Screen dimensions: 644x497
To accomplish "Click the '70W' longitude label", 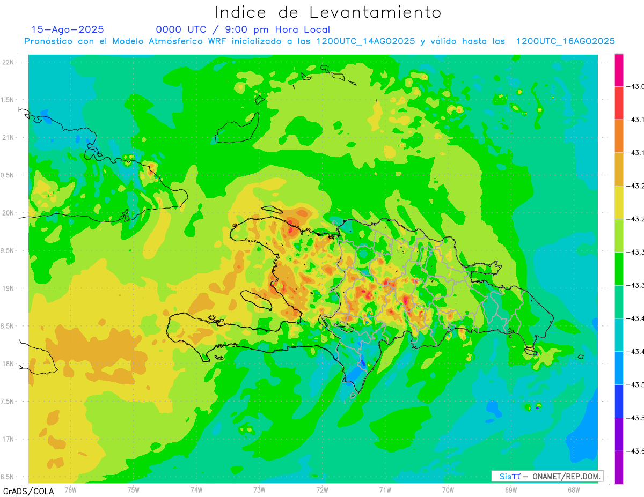I will tap(448, 489).
